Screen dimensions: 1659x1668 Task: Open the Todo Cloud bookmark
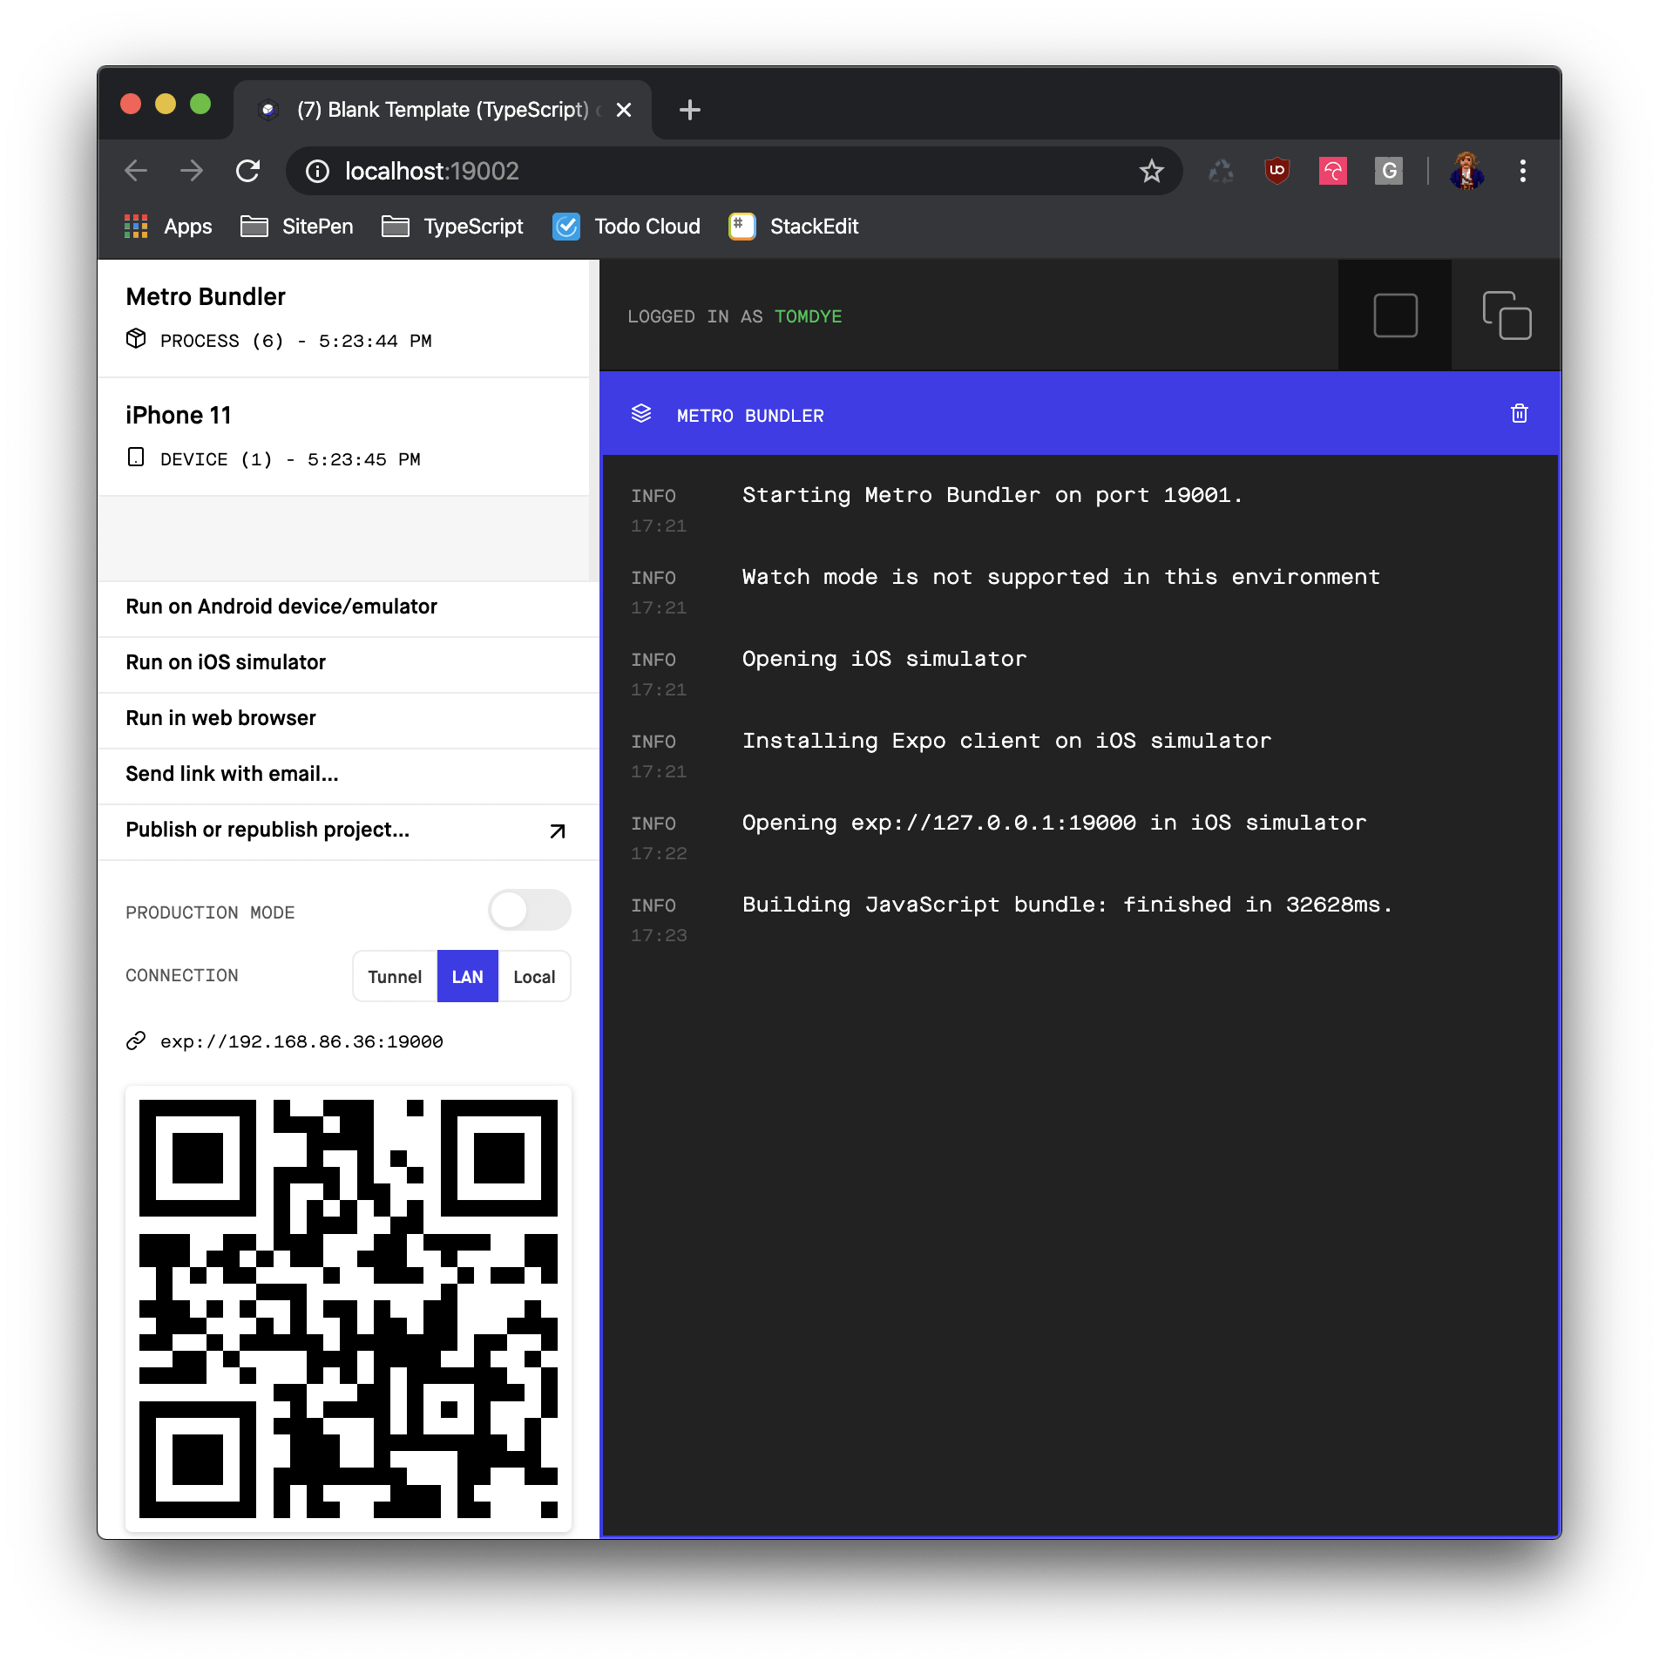pos(626,227)
